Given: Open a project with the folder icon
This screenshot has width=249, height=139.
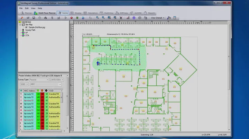Looking at the screenshot, I should [28, 18].
